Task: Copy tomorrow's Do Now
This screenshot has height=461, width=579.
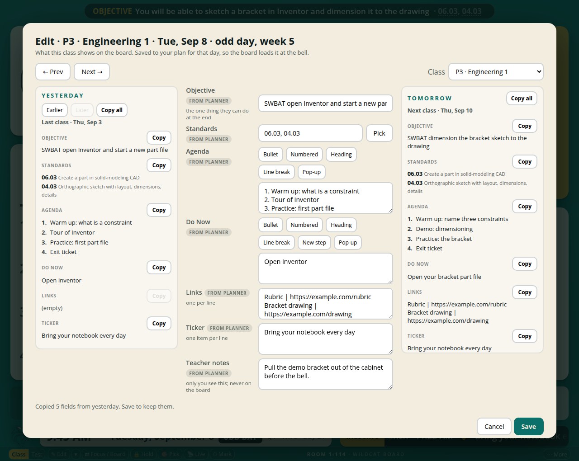Action: point(525,264)
